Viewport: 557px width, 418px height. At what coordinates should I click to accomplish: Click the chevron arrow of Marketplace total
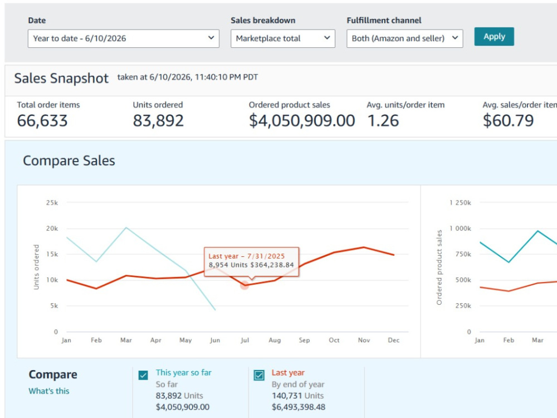pos(327,38)
